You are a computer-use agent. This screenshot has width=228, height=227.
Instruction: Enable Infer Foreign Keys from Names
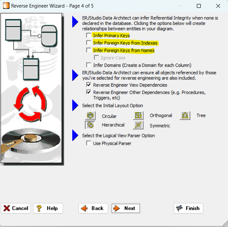tap(89, 50)
